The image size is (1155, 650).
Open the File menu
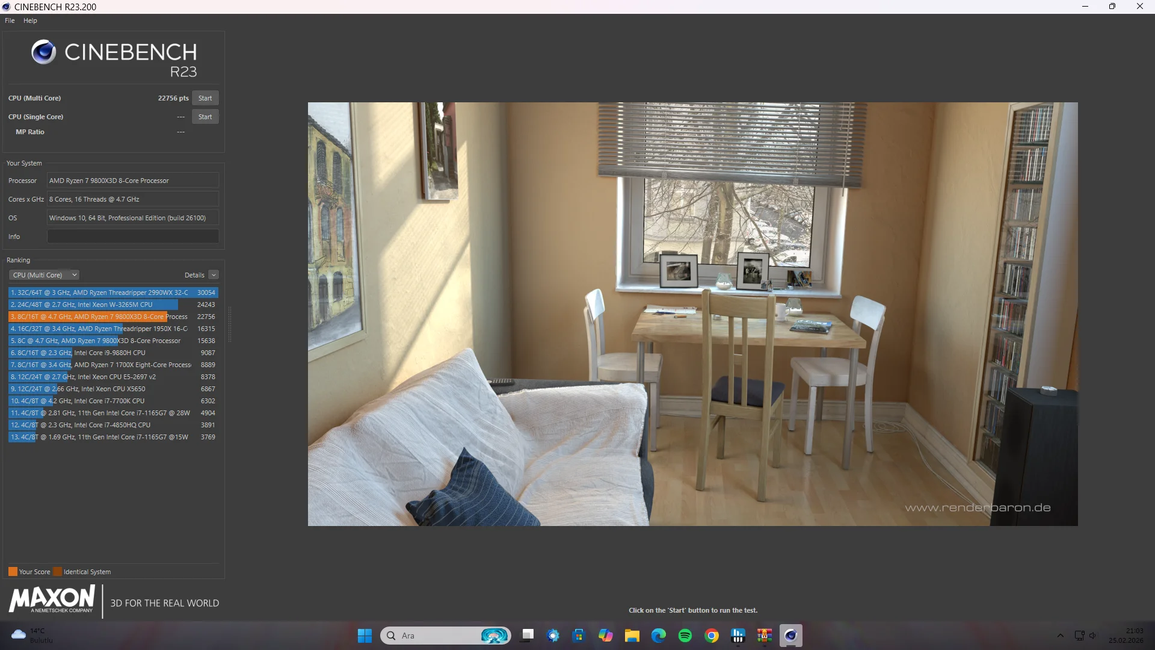tap(10, 20)
